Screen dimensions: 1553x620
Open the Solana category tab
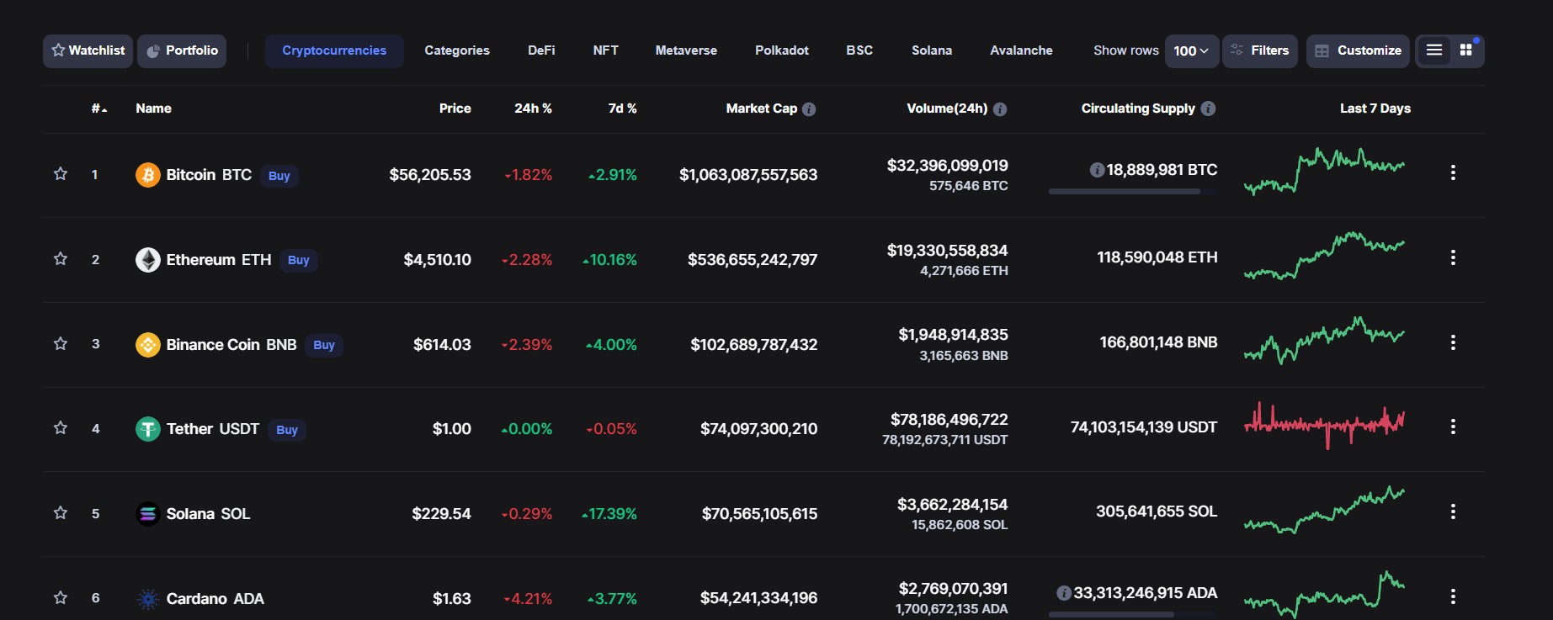[932, 51]
